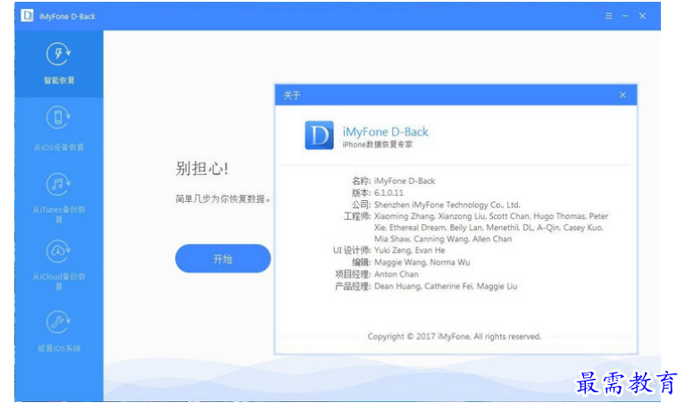
Task: Click product managers line Dean Huang
Action: 446,286
